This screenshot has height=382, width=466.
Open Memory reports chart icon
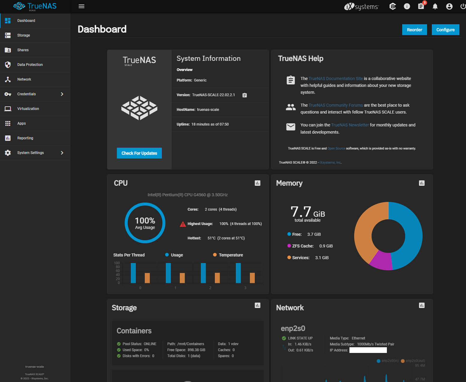pos(422,183)
